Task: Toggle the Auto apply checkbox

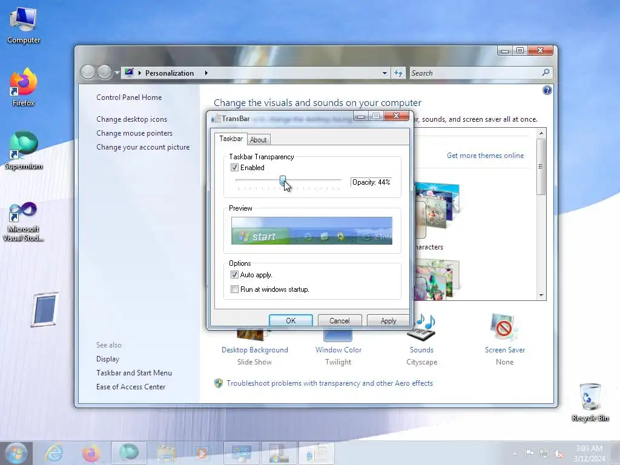Action: click(x=234, y=275)
